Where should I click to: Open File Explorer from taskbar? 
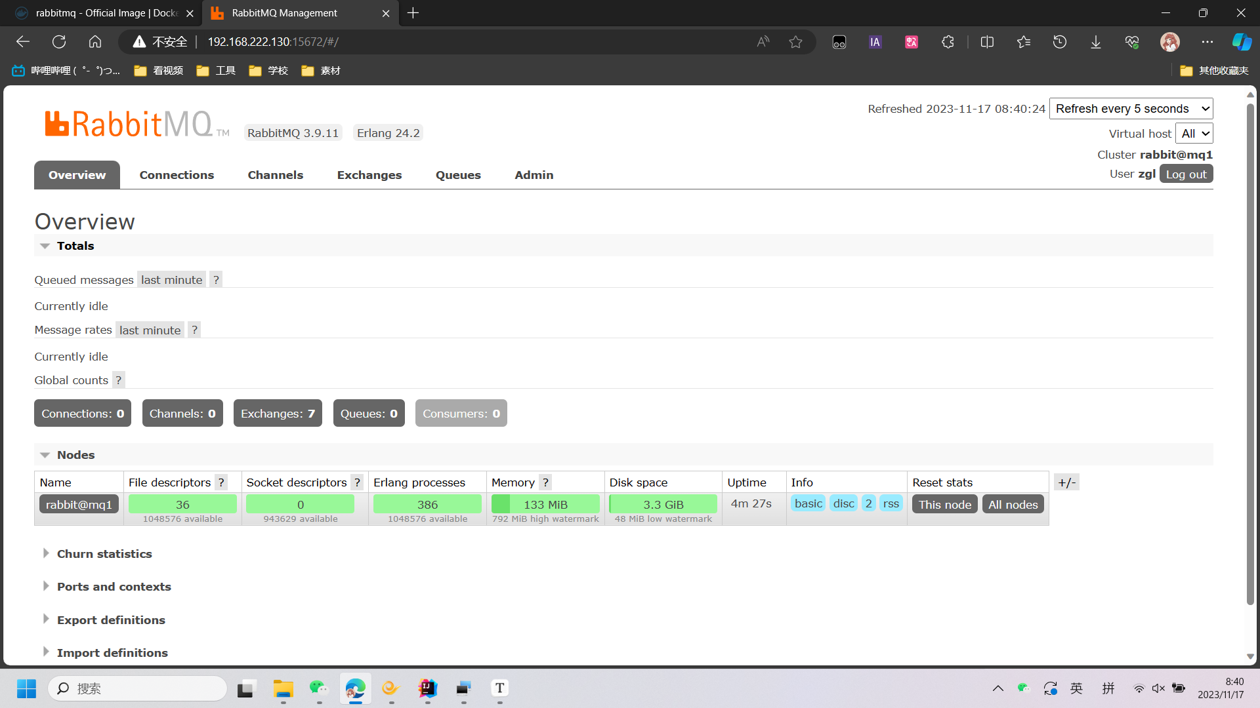[283, 688]
